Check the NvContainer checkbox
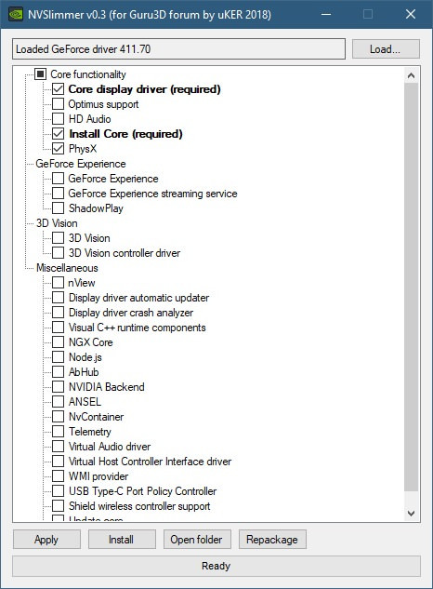Image resolution: width=433 pixels, height=589 pixels. pyautogui.click(x=58, y=417)
